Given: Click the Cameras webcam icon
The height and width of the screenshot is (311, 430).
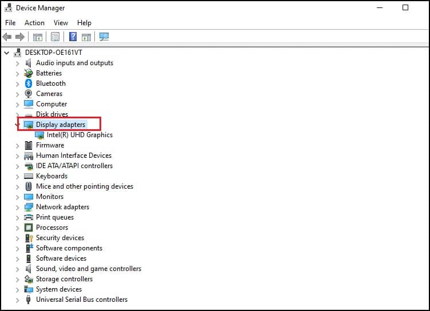Looking at the screenshot, I should pos(28,94).
